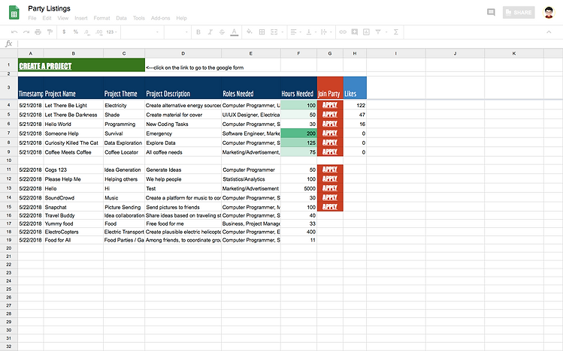Select row 10 header

9,160
